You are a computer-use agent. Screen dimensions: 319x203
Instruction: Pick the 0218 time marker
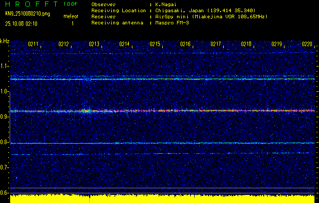point(246,45)
